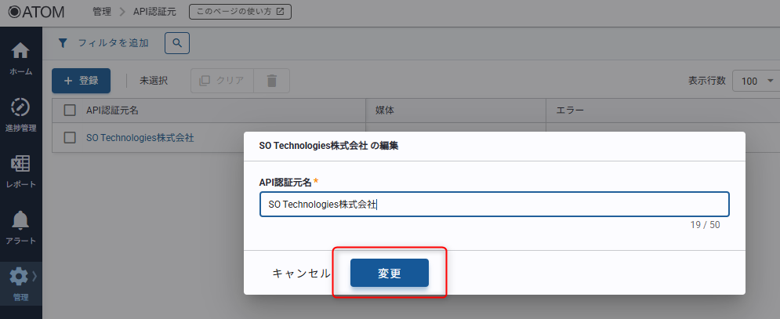Click the API認証元名 text input field
The image size is (780, 319).
pos(494,205)
